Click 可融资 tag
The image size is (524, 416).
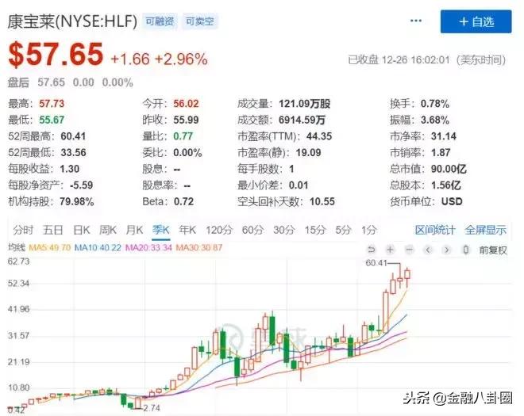click(x=160, y=21)
